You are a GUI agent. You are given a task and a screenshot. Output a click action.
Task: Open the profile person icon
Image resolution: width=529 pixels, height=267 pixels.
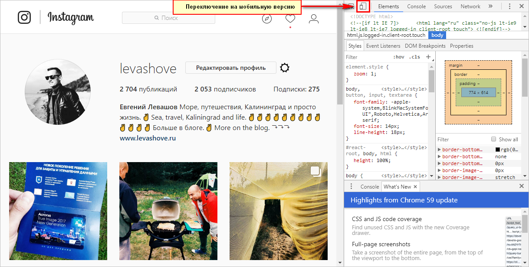click(x=314, y=19)
